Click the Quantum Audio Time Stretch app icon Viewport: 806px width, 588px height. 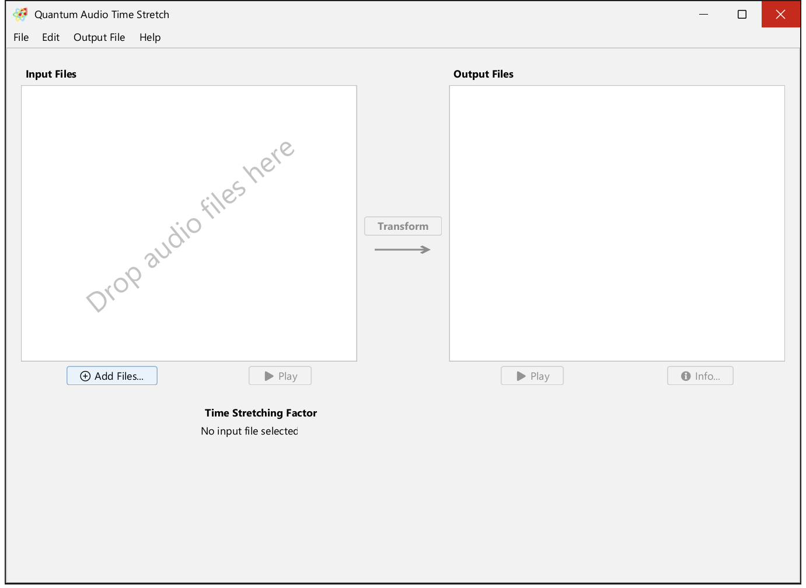[x=20, y=15]
